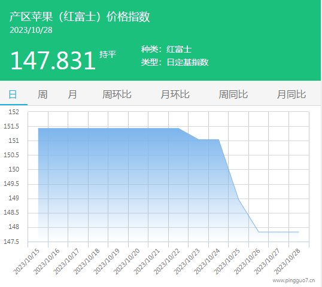322x287 pixels.
Task: Switch to the 月 monthly tab
Action: 72,94
